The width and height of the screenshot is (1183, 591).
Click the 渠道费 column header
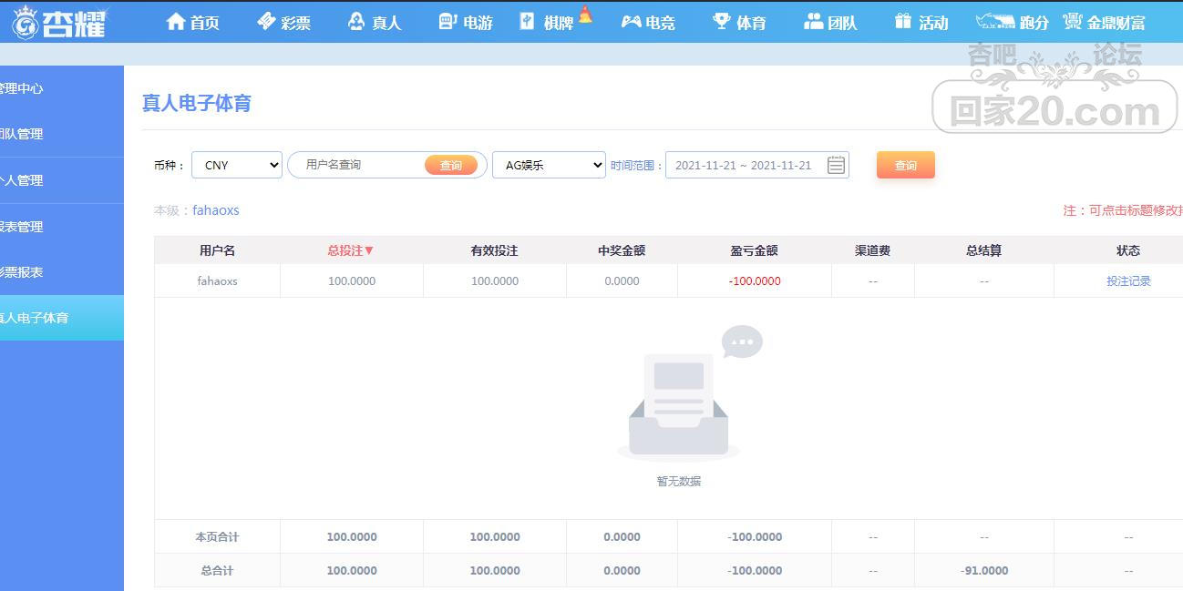873,250
